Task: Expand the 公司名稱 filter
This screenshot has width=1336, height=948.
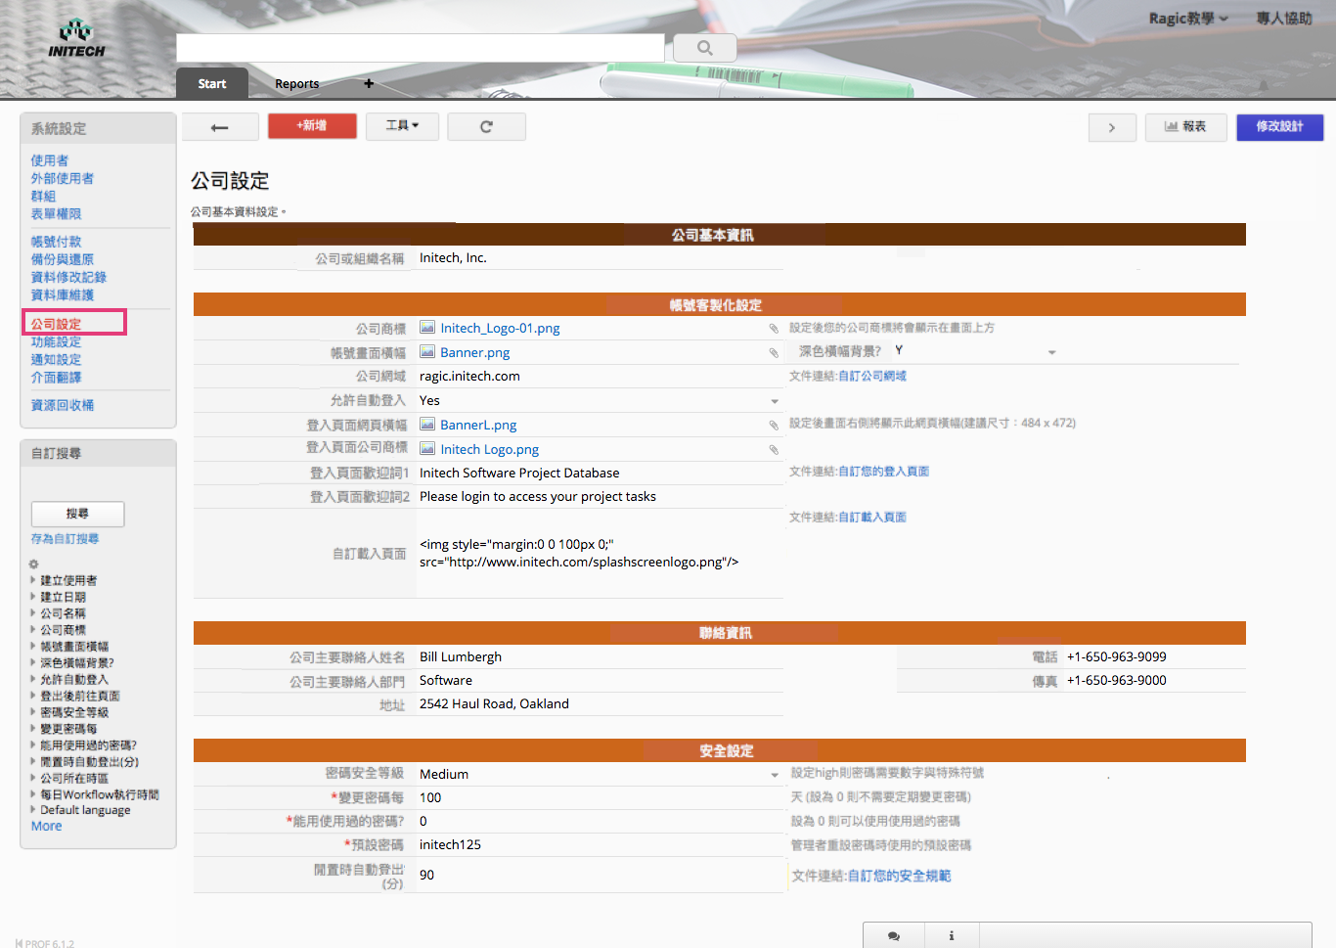Action: [x=58, y=613]
